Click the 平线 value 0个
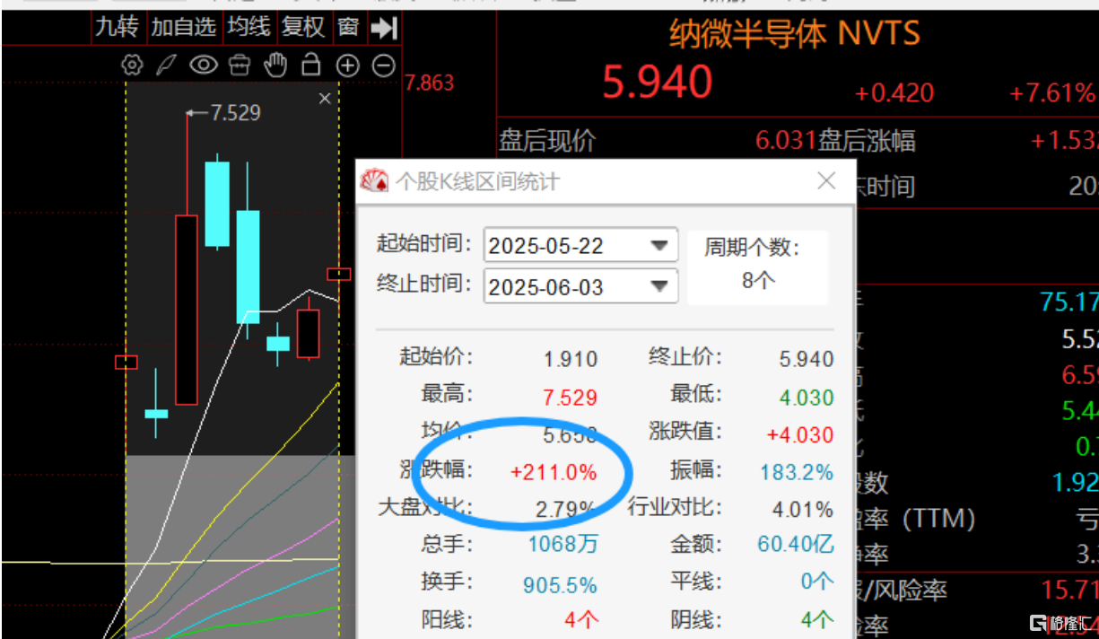Viewport: 1099px width, 639px height. (x=817, y=582)
